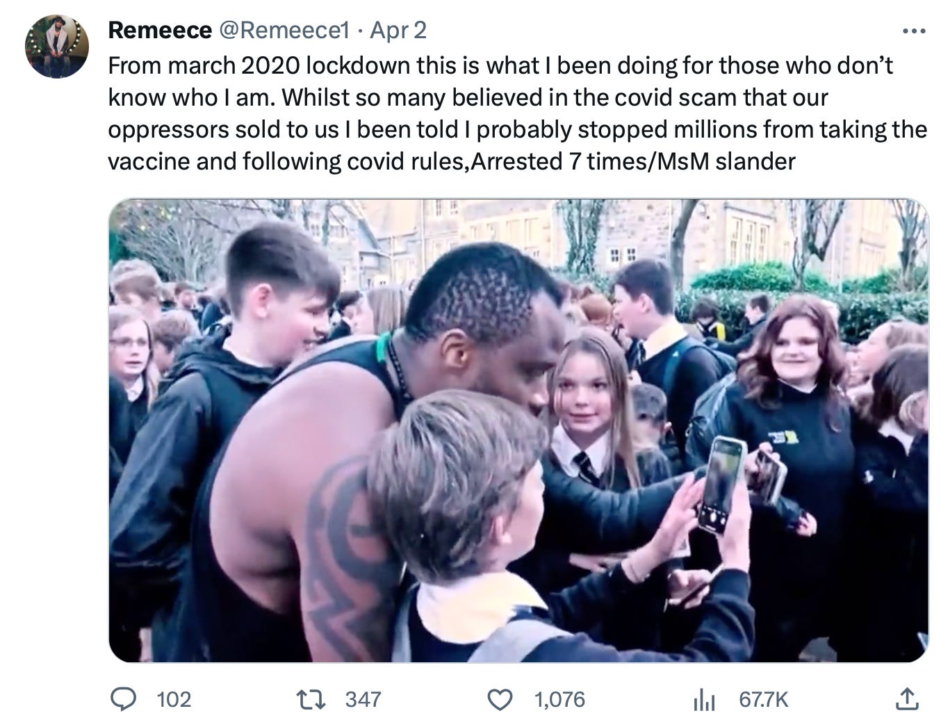Share the tweet using upload arrow icon
The width and height of the screenshot is (941, 720).
coord(906,698)
